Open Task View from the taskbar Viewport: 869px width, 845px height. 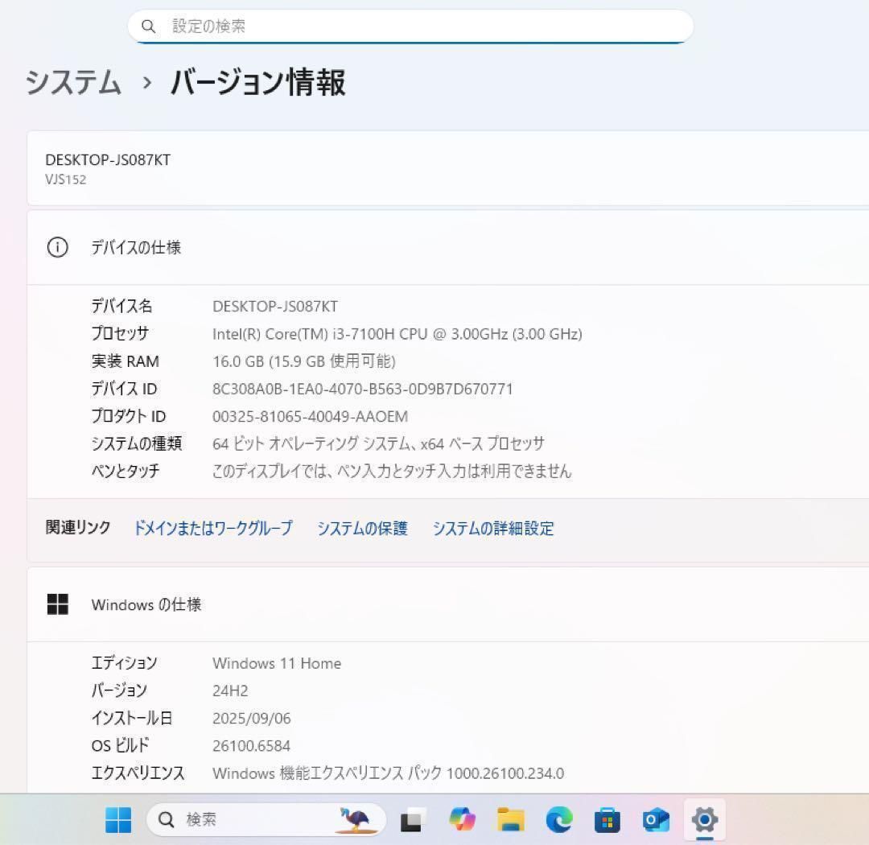click(413, 820)
